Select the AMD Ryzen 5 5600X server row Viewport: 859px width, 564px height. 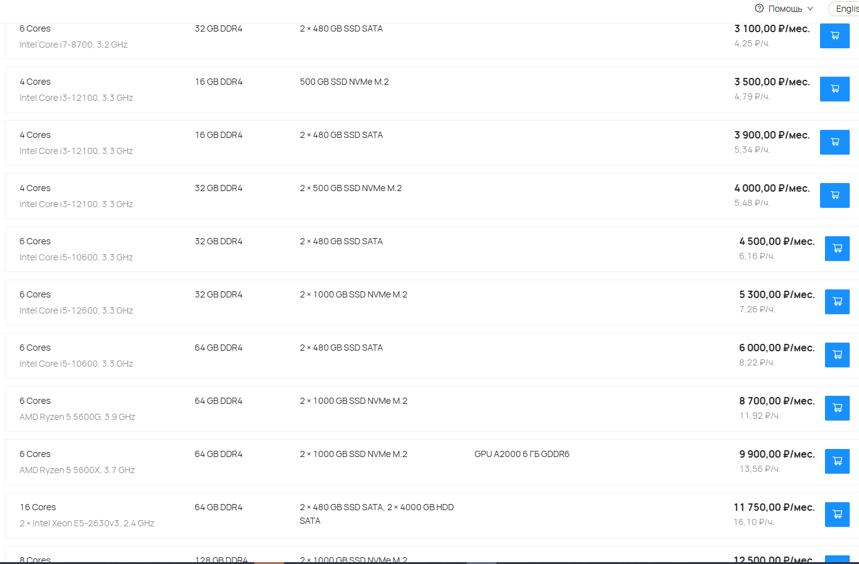tap(431, 462)
